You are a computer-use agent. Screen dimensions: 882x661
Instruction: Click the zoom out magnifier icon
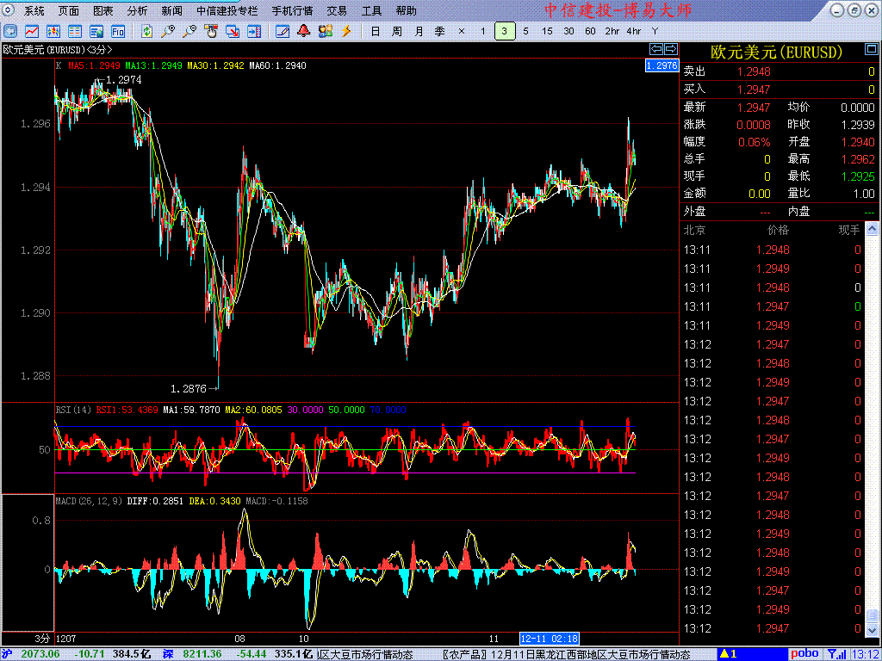click(x=189, y=31)
